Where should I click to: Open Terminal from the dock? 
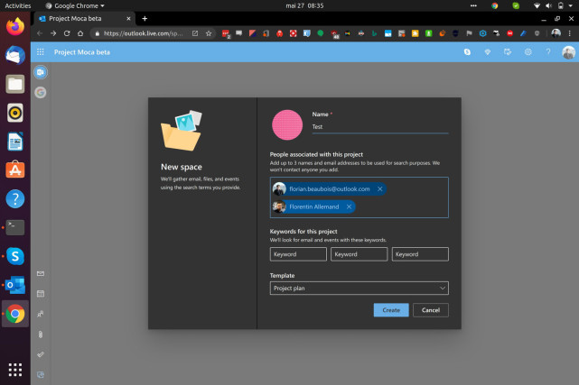pos(15,227)
